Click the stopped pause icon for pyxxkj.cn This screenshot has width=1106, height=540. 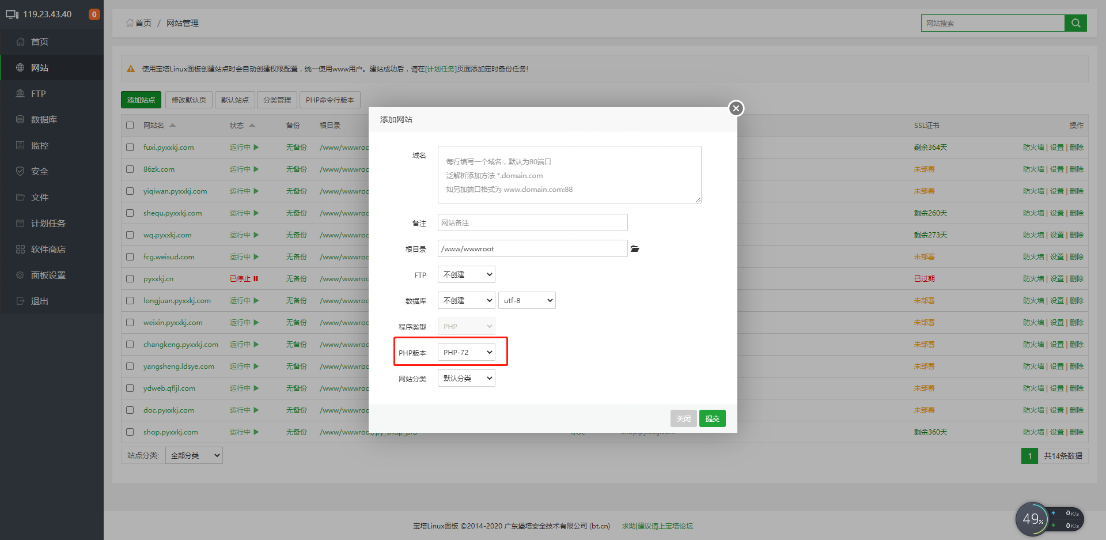tap(256, 279)
